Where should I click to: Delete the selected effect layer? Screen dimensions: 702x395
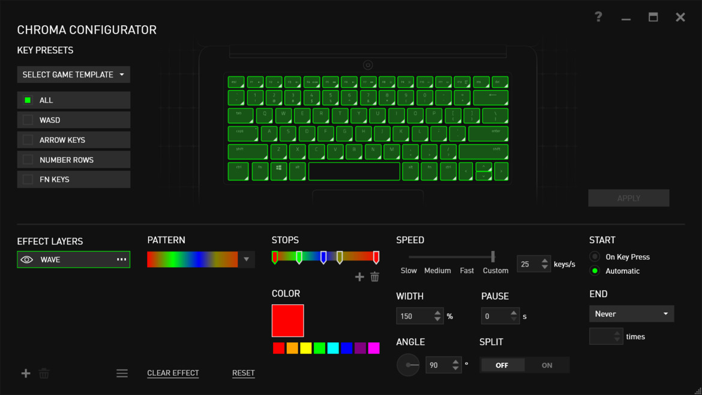pos(44,373)
